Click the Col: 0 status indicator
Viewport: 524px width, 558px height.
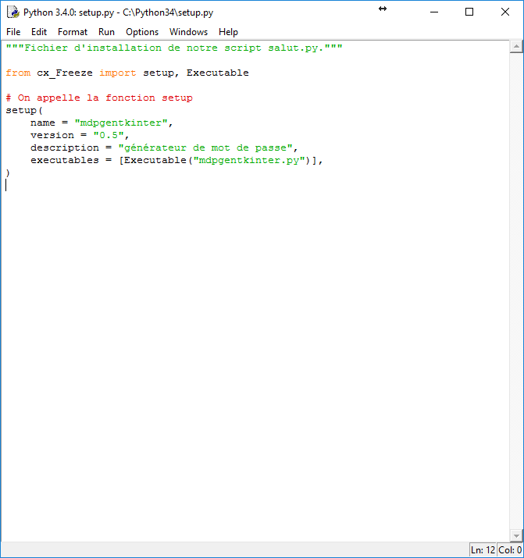(x=509, y=550)
